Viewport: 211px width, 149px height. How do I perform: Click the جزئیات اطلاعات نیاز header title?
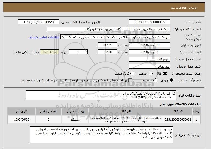pos(184,8)
